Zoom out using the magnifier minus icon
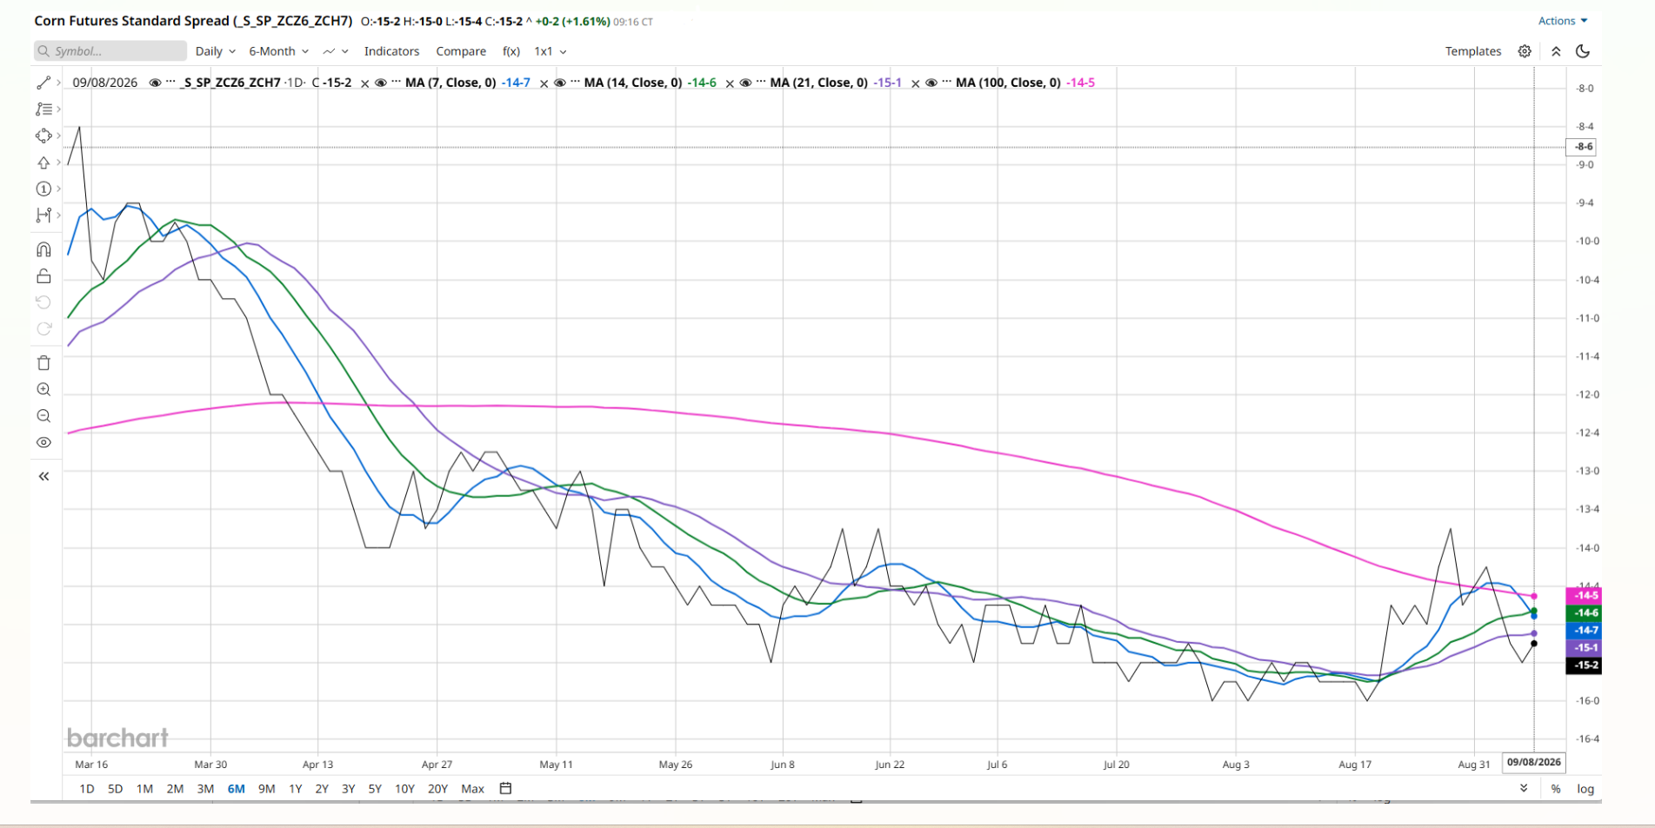The image size is (1655, 828). click(43, 416)
